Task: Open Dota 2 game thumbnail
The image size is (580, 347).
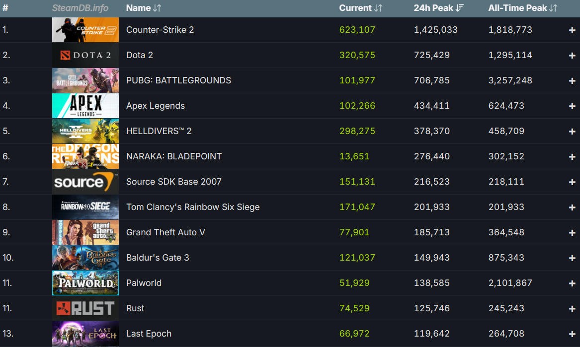Action: [85, 55]
